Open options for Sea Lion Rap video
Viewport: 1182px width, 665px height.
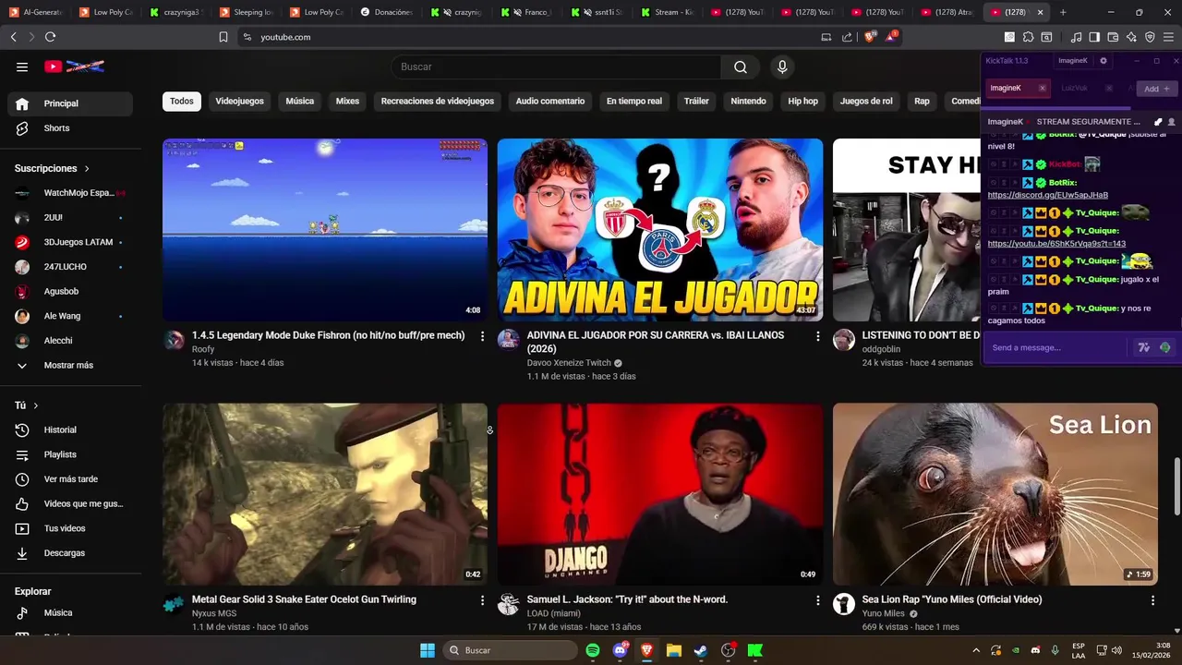click(x=1152, y=600)
